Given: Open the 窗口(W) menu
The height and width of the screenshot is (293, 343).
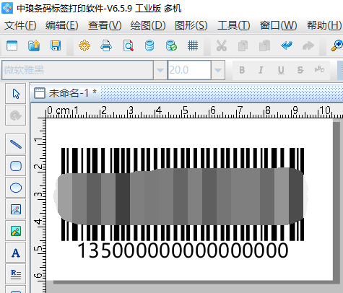Looking at the screenshot, I should [x=279, y=25].
